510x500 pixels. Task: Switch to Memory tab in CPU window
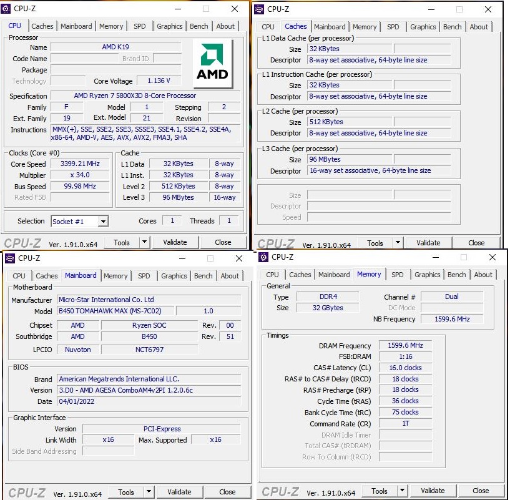point(111,26)
